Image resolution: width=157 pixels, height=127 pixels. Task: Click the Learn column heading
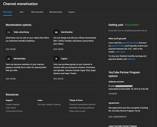click(x=40, y=100)
